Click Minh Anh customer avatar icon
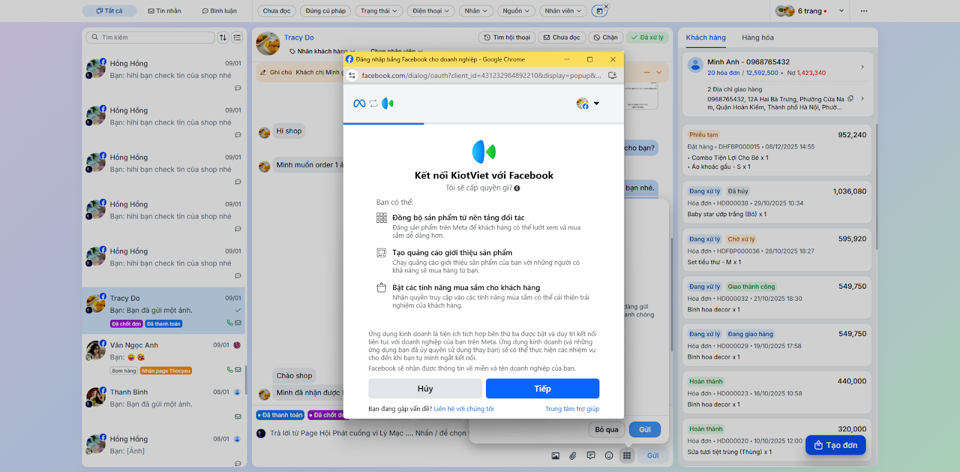The image size is (960, 472). click(x=695, y=65)
